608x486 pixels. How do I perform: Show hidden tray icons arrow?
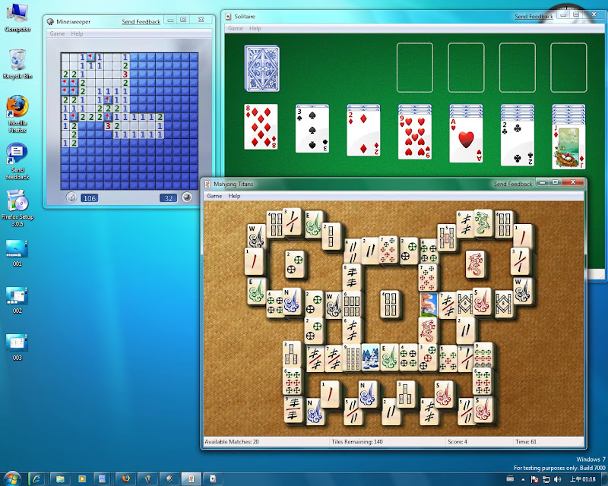click(x=523, y=479)
